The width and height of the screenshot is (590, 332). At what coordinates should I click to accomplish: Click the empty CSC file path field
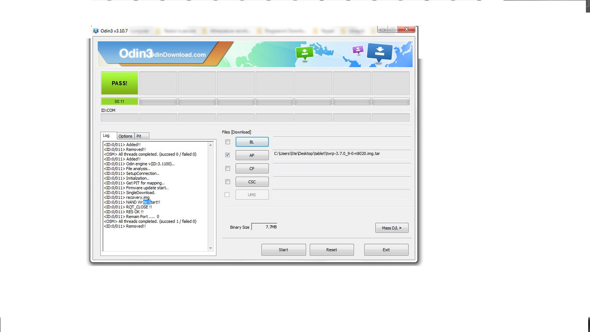pyautogui.click(x=341, y=182)
